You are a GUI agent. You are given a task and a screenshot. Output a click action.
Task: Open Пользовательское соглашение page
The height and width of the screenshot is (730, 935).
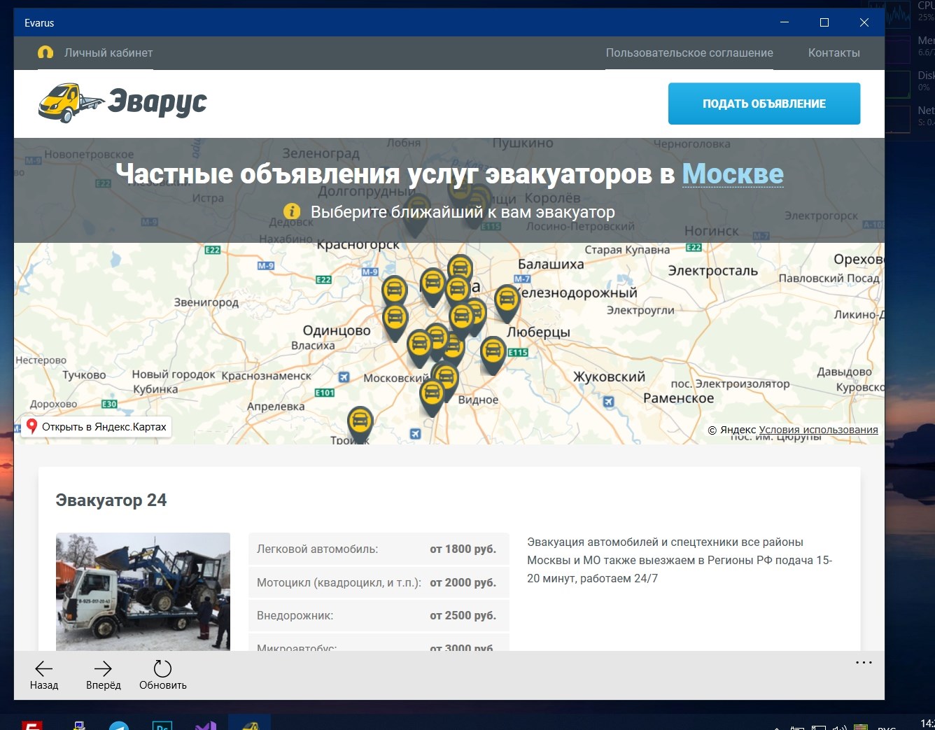click(x=689, y=52)
